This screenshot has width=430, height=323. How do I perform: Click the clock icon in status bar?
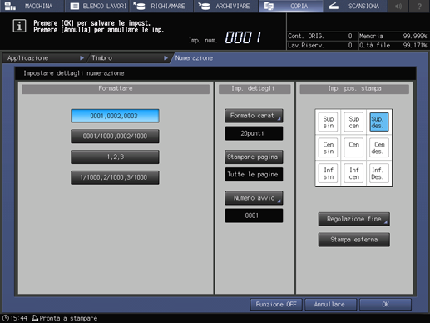point(6,318)
